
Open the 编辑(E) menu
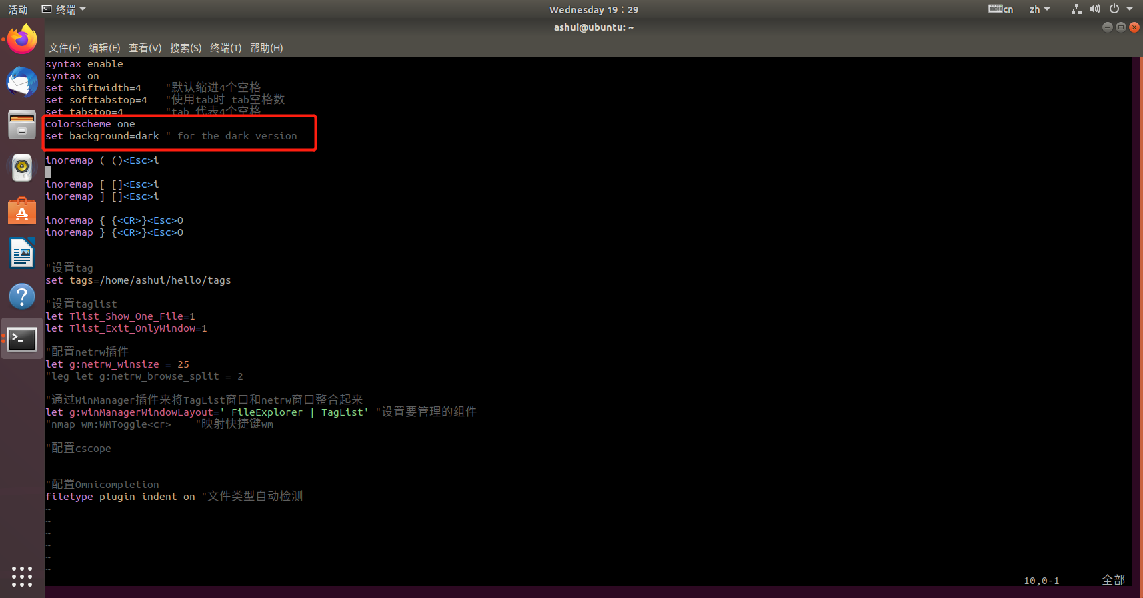(104, 48)
